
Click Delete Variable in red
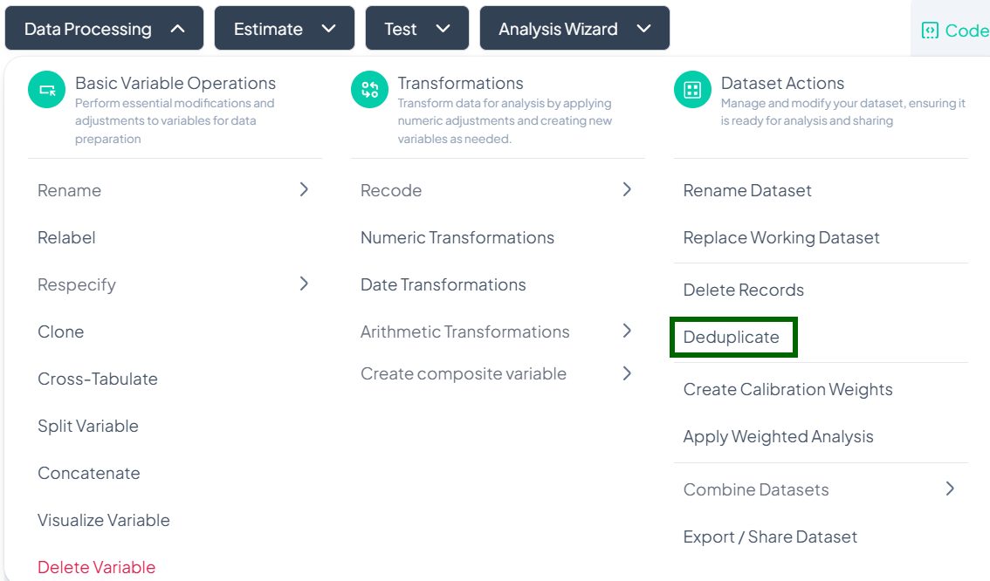point(96,567)
